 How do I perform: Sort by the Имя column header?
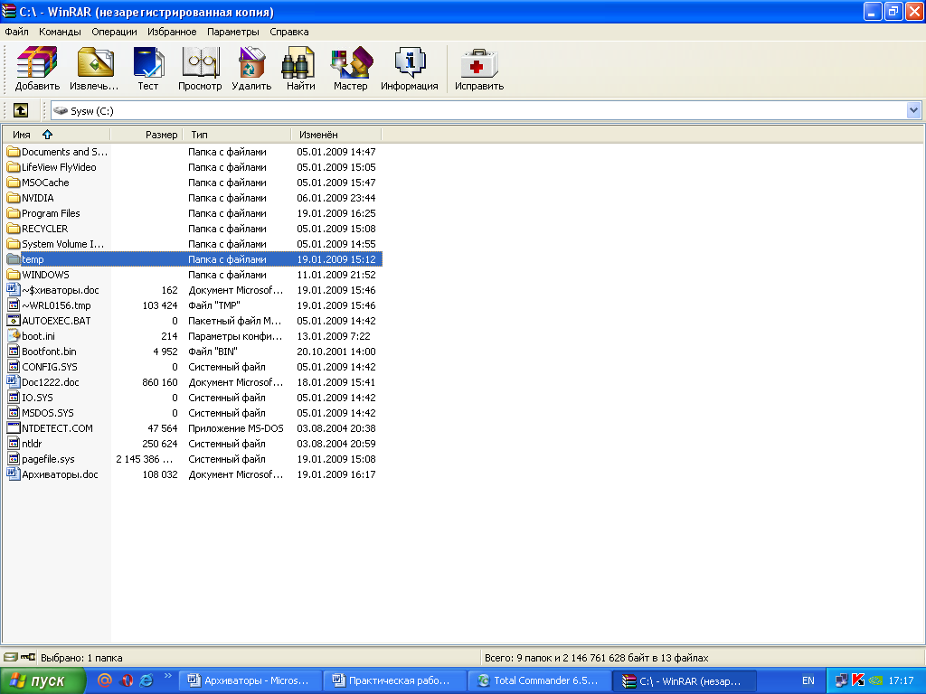pyautogui.click(x=56, y=135)
